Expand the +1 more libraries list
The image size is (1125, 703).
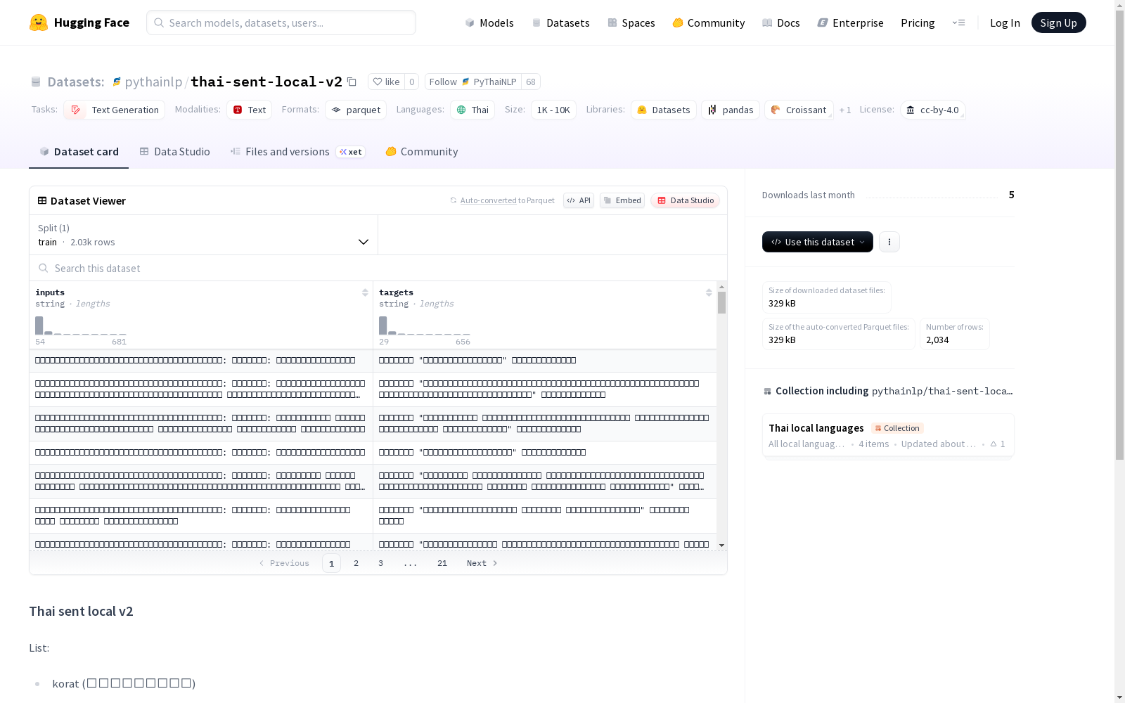point(845,110)
